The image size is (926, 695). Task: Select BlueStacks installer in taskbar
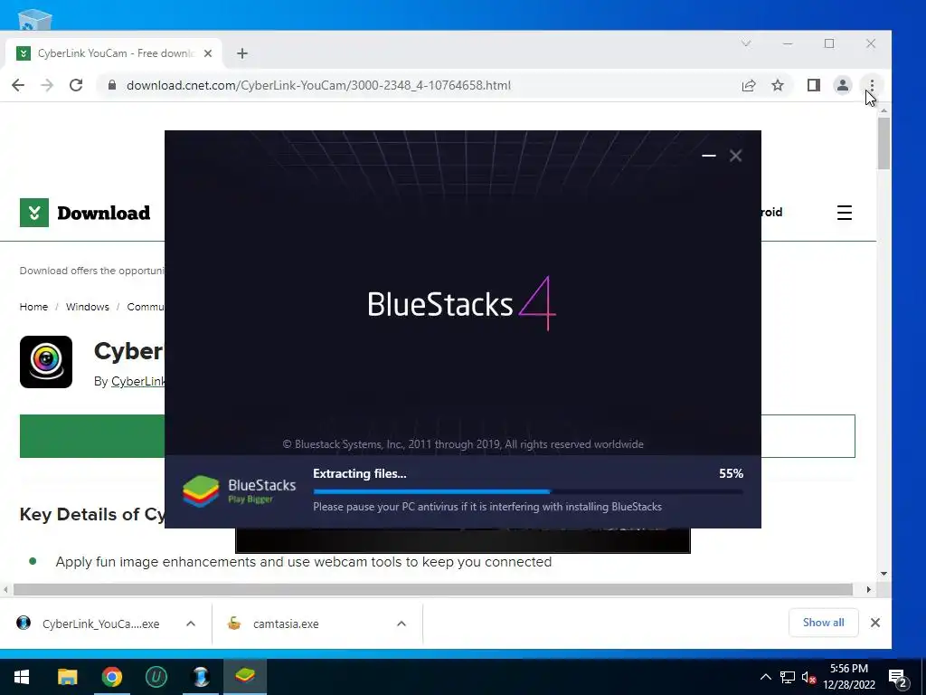(x=245, y=677)
